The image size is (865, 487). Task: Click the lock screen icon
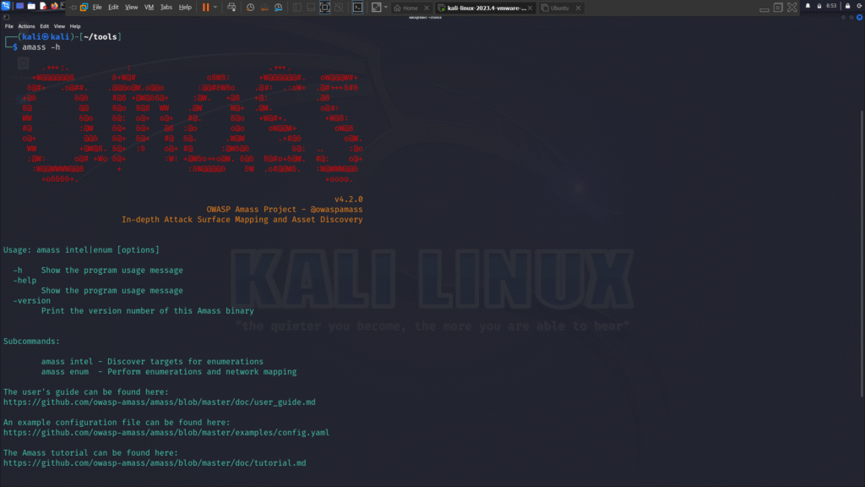click(848, 6)
